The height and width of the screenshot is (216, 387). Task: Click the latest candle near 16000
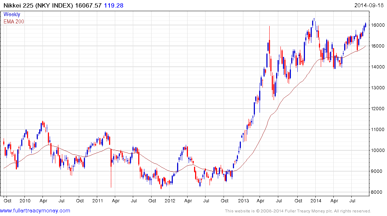tap(365, 24)
